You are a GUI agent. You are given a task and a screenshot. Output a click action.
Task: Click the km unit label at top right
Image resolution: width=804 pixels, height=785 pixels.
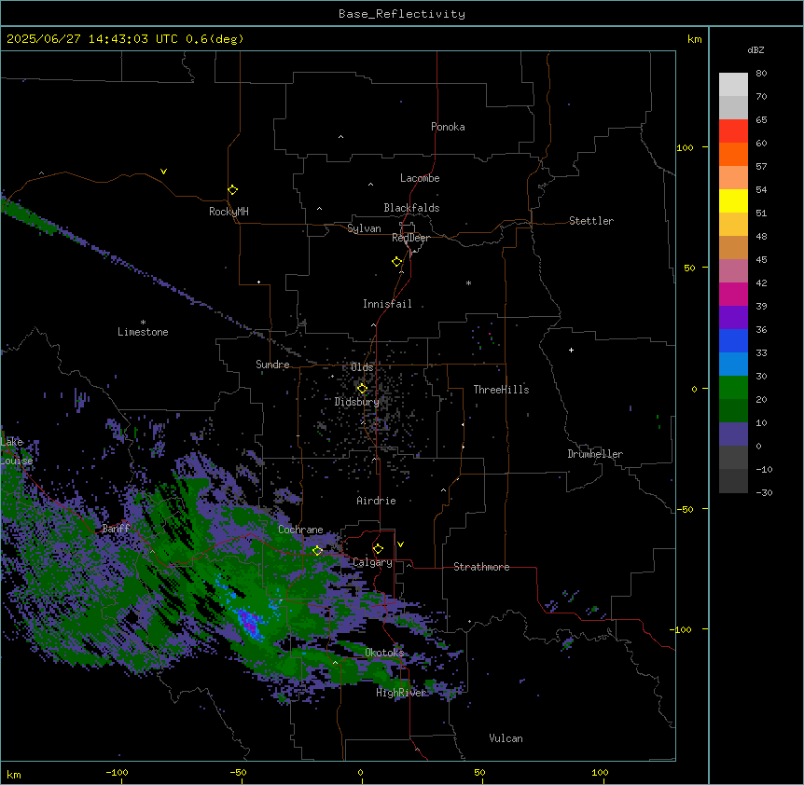695,39
